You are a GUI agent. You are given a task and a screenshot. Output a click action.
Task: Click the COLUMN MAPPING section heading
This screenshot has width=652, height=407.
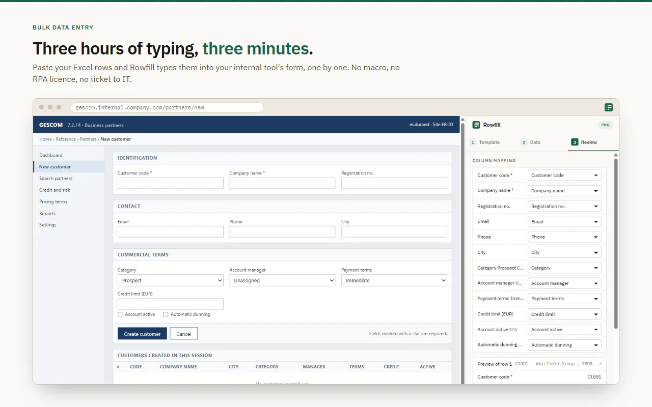tap(494, 161)
